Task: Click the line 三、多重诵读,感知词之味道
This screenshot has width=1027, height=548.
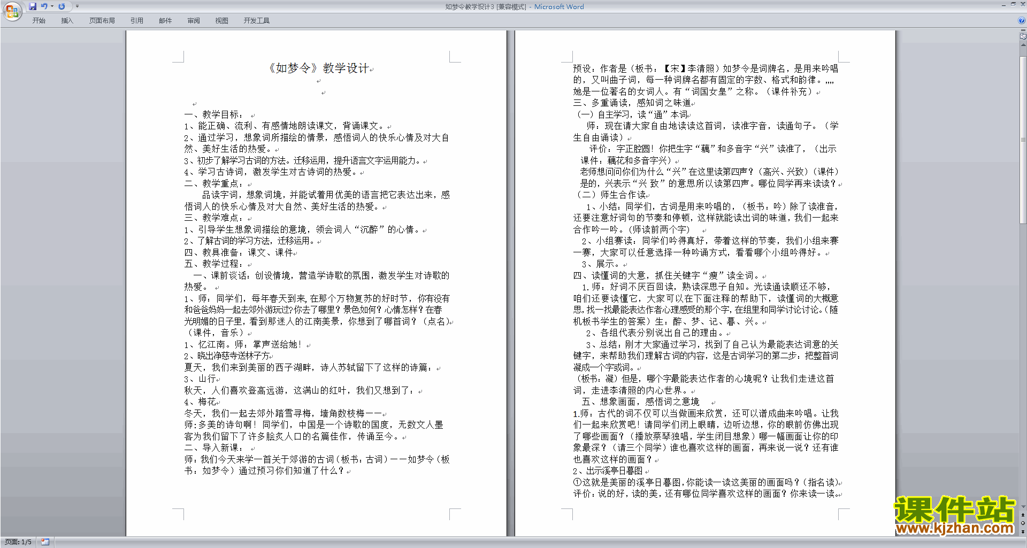Action: 632,103
